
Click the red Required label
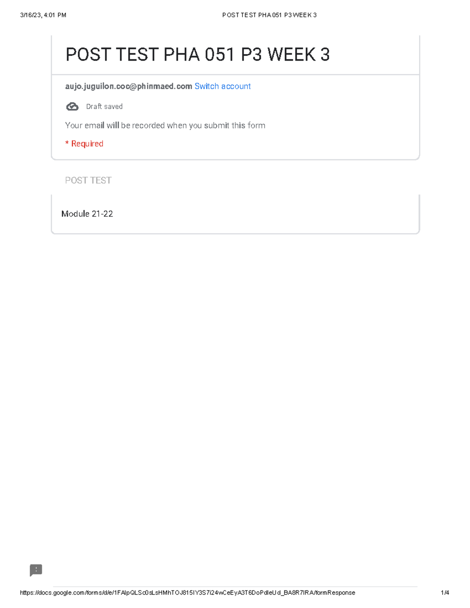[87, 144]
